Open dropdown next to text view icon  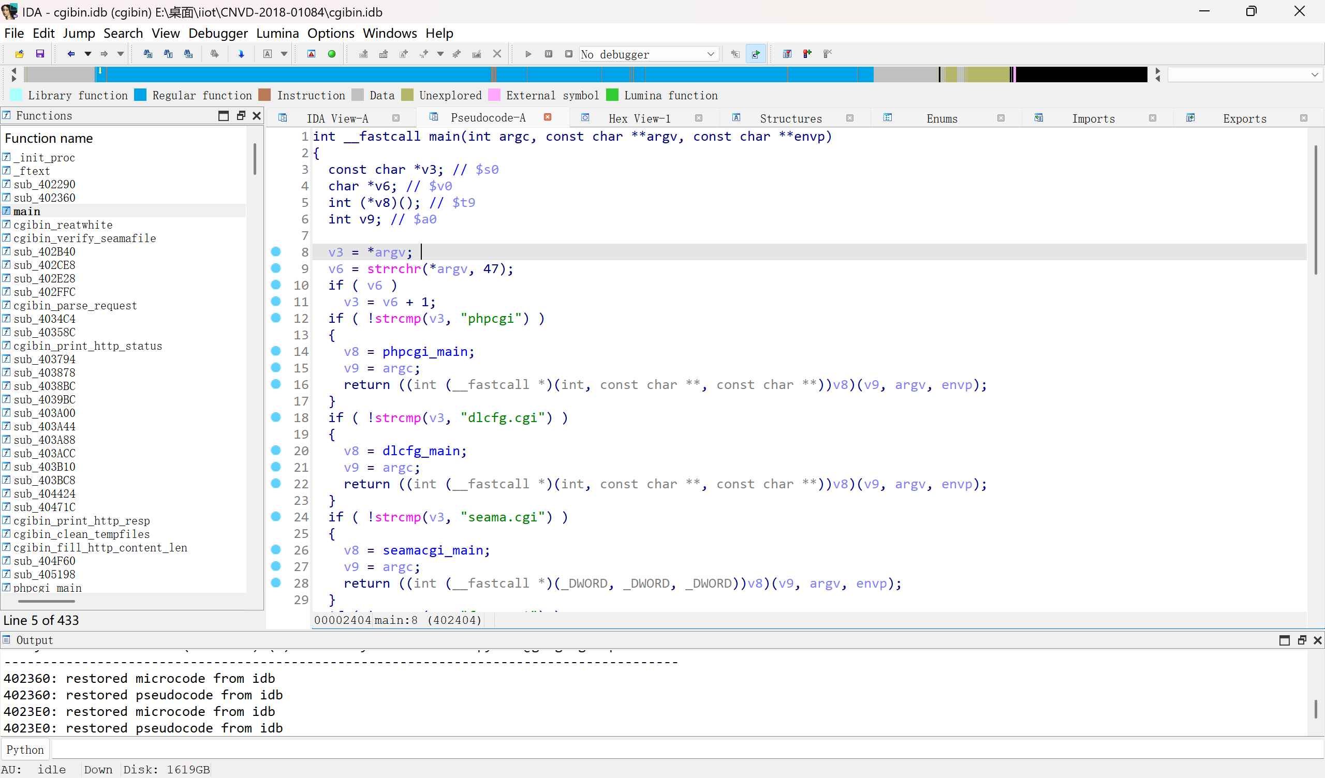point(284,54)
